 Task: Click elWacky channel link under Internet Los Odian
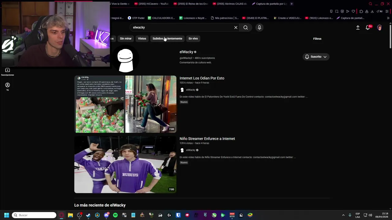pos(190,90)
